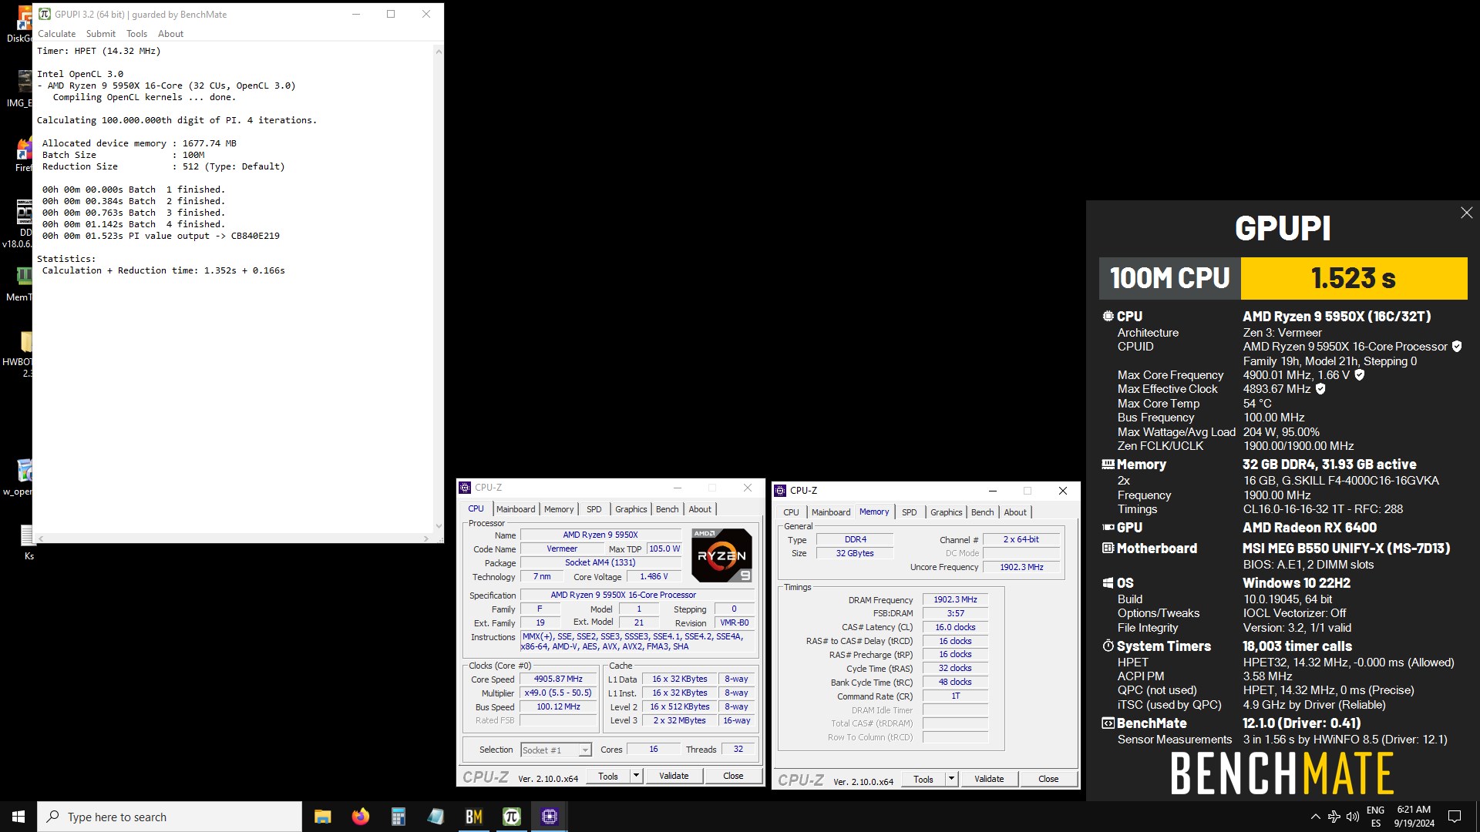Expand the Socket #1 selection dropdown
This screenshot has width=1480, height=832.
click(x=585, y=750)
